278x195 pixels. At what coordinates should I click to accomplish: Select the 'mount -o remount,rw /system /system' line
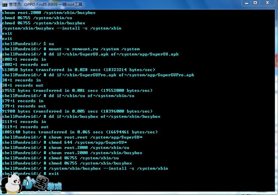tap(71, 49)
